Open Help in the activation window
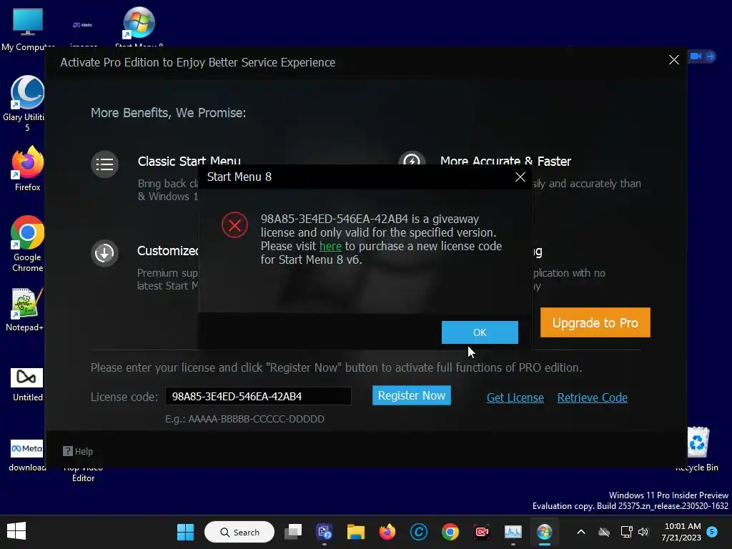 tap(78, 452)
